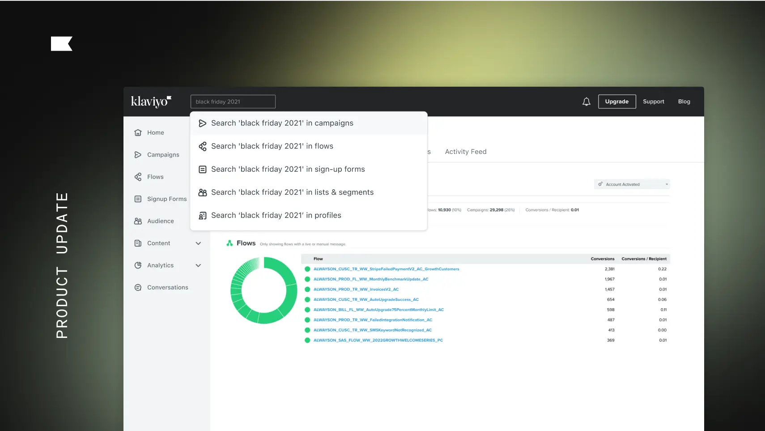Click the search field containing 'black friday 2021'

[233, 102]
